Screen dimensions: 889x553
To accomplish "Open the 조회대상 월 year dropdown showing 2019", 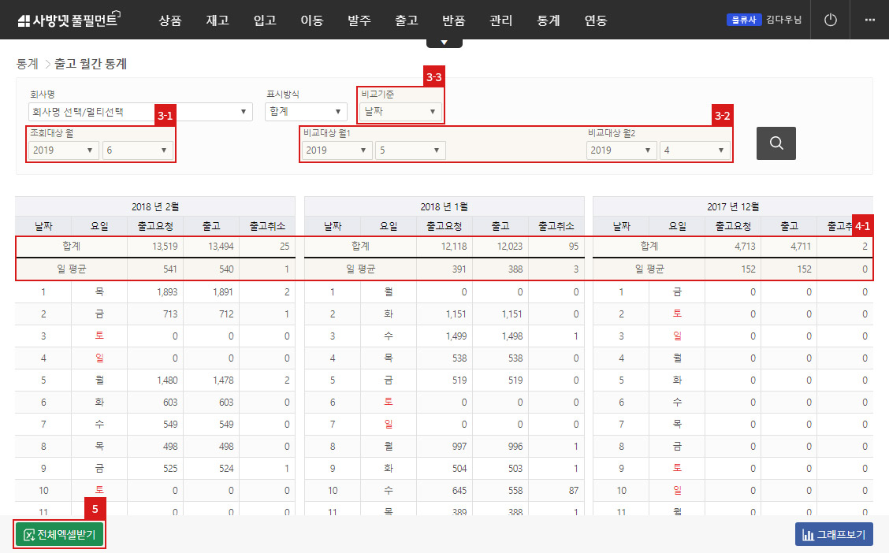I will [62, 150].
